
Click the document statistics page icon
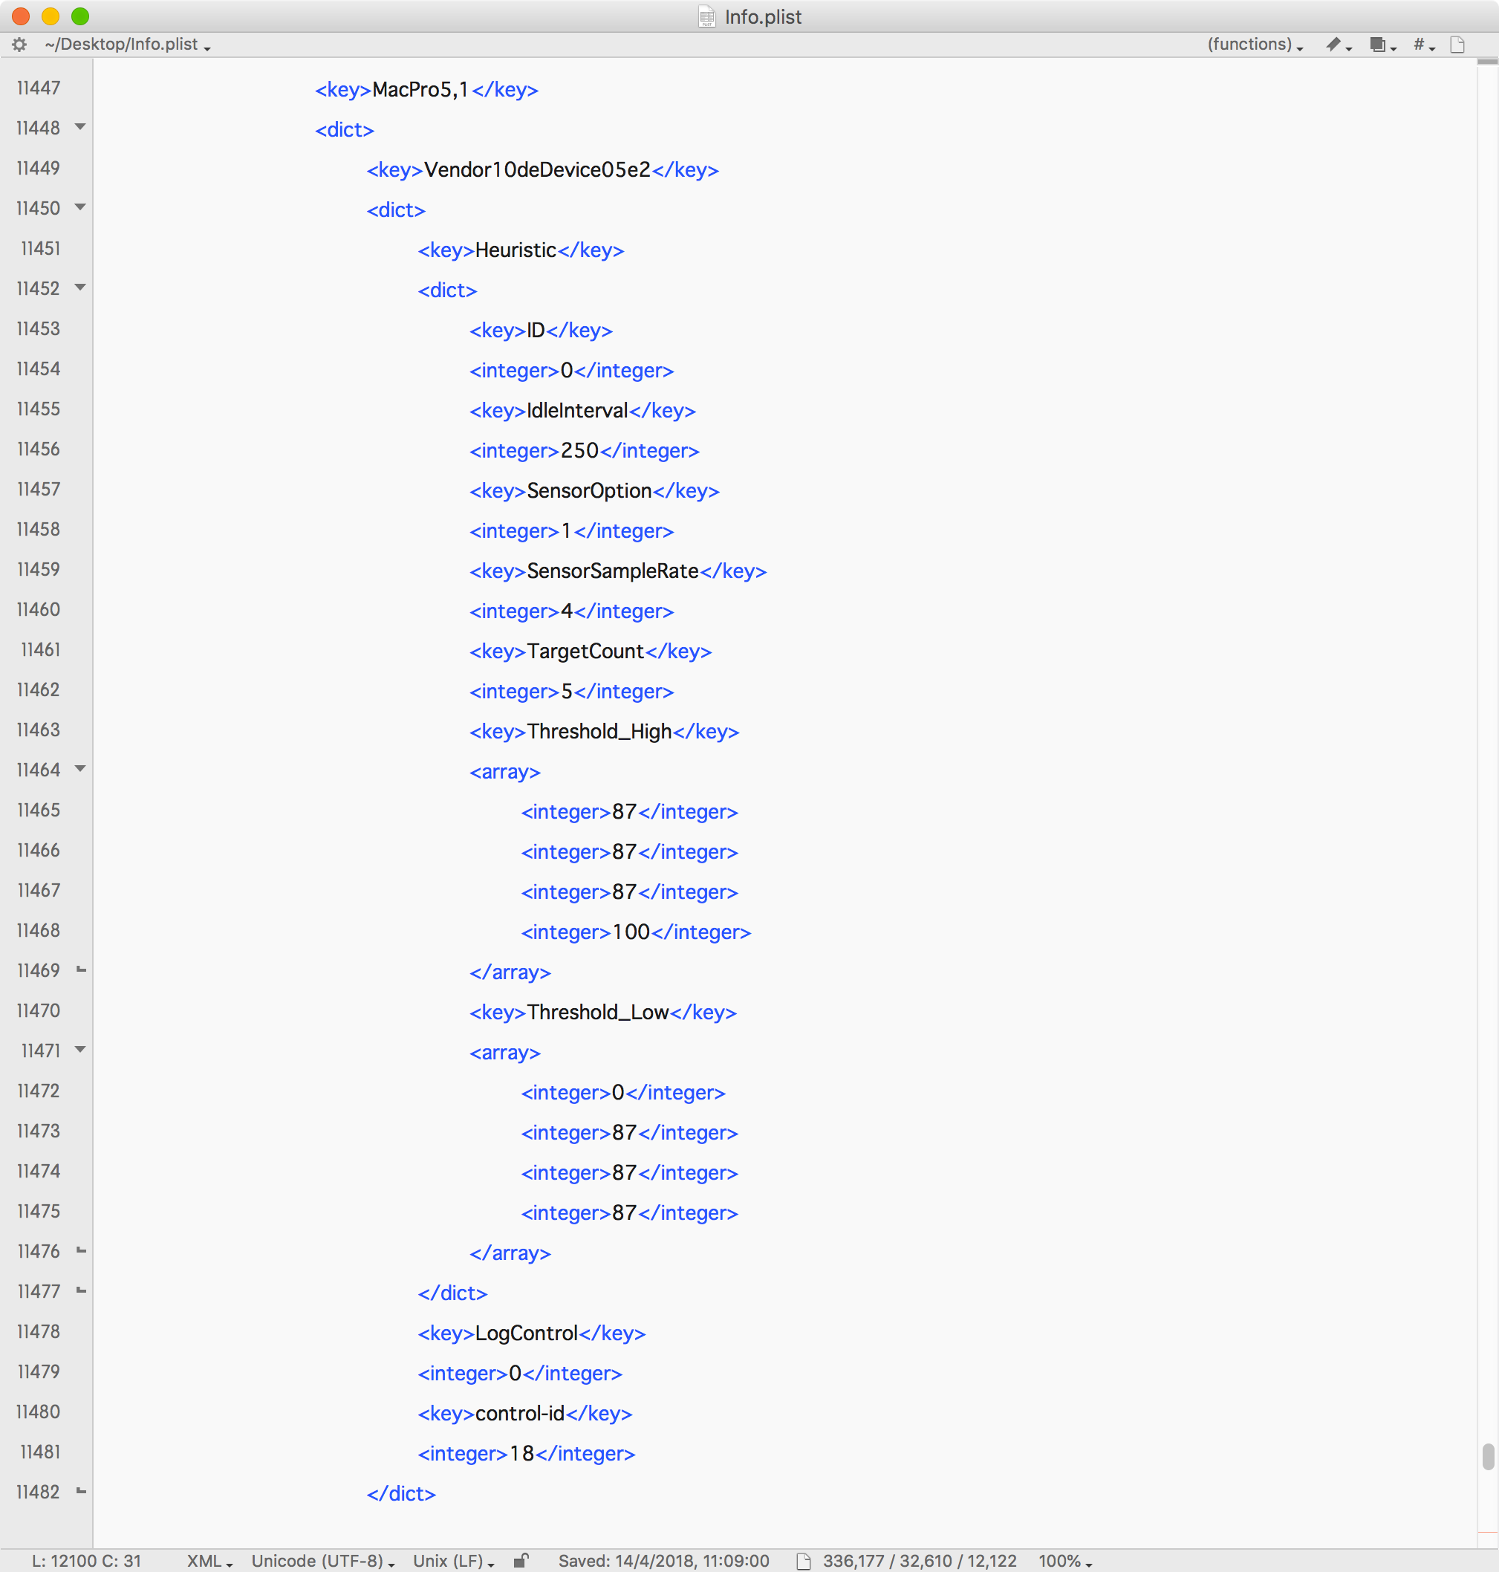coord(803,1561)
